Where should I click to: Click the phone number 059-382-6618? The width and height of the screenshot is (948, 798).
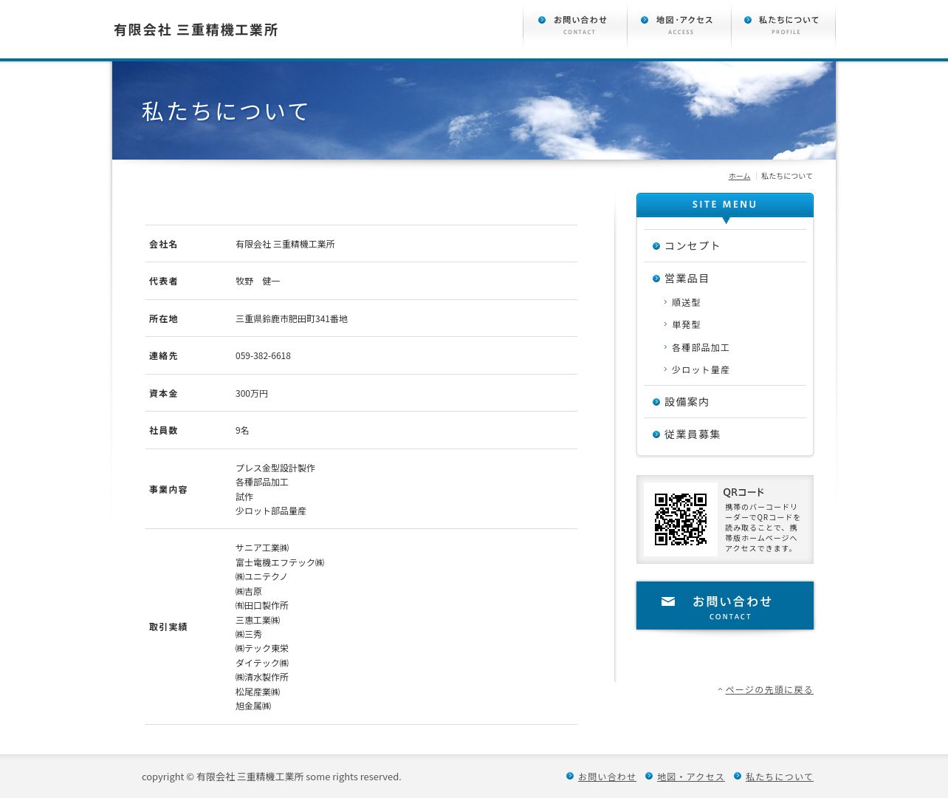263,356
